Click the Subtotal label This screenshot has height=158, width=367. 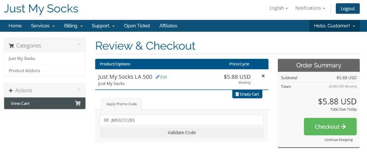[x=289, y=78]
